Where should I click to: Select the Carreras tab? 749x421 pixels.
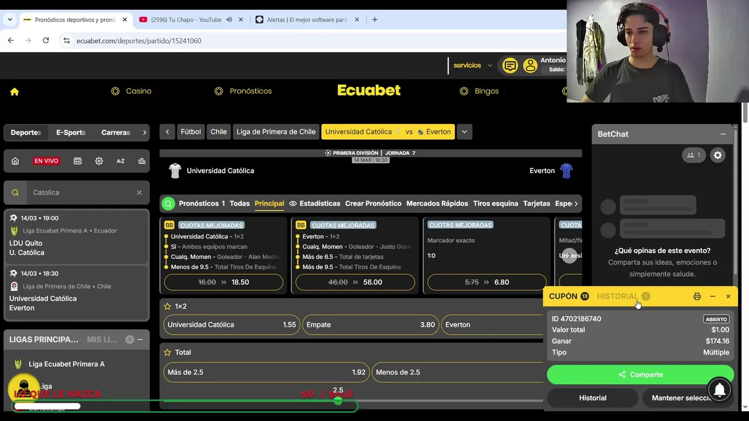[116, 133]
